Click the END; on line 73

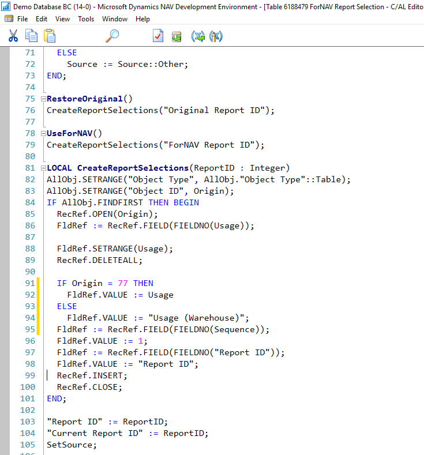(57, 76)
